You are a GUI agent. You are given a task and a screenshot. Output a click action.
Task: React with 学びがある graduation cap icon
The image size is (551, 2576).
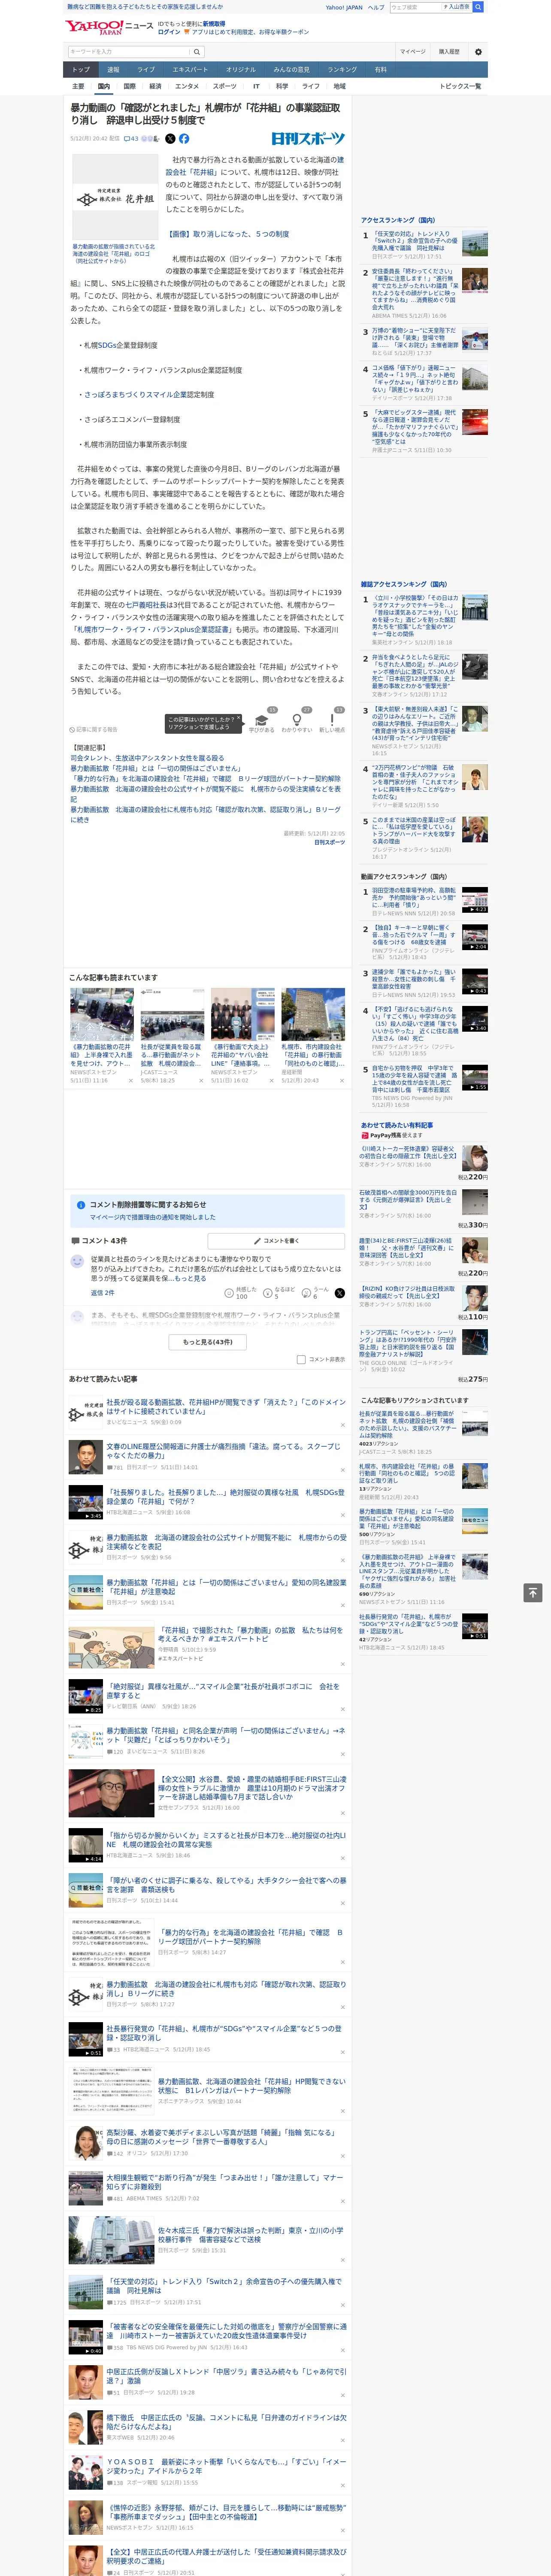pos(262,719)
